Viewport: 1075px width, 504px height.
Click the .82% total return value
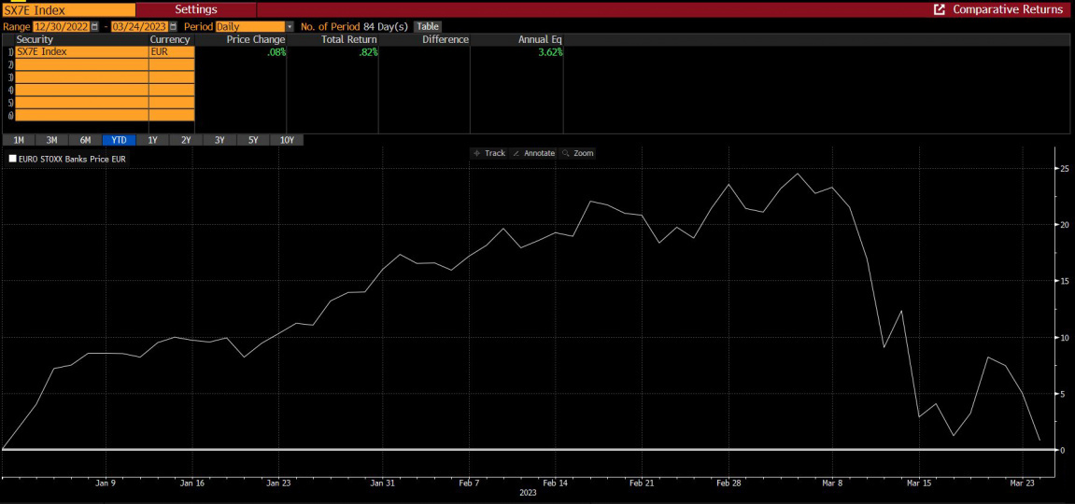pos(367,52)
